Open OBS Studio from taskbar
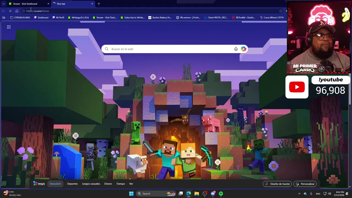The image size is (352, 198). point(205,194)
